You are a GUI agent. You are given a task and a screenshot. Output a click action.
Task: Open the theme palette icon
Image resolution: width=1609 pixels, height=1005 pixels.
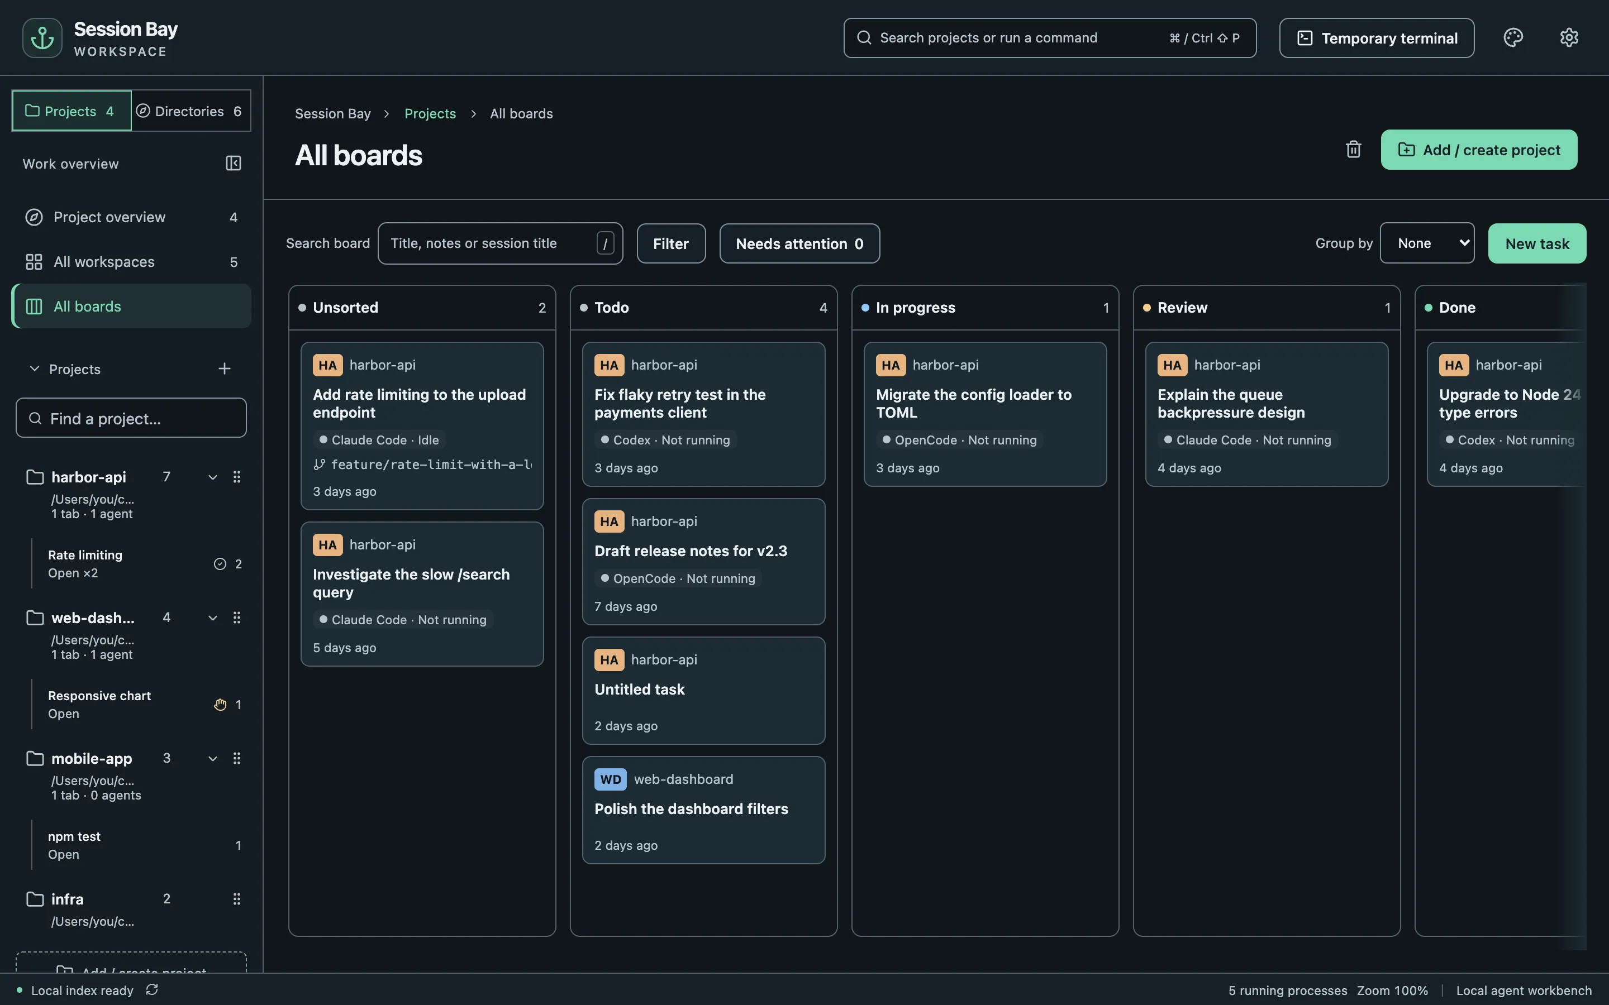pyautogui.click(x=1512, y=38)
